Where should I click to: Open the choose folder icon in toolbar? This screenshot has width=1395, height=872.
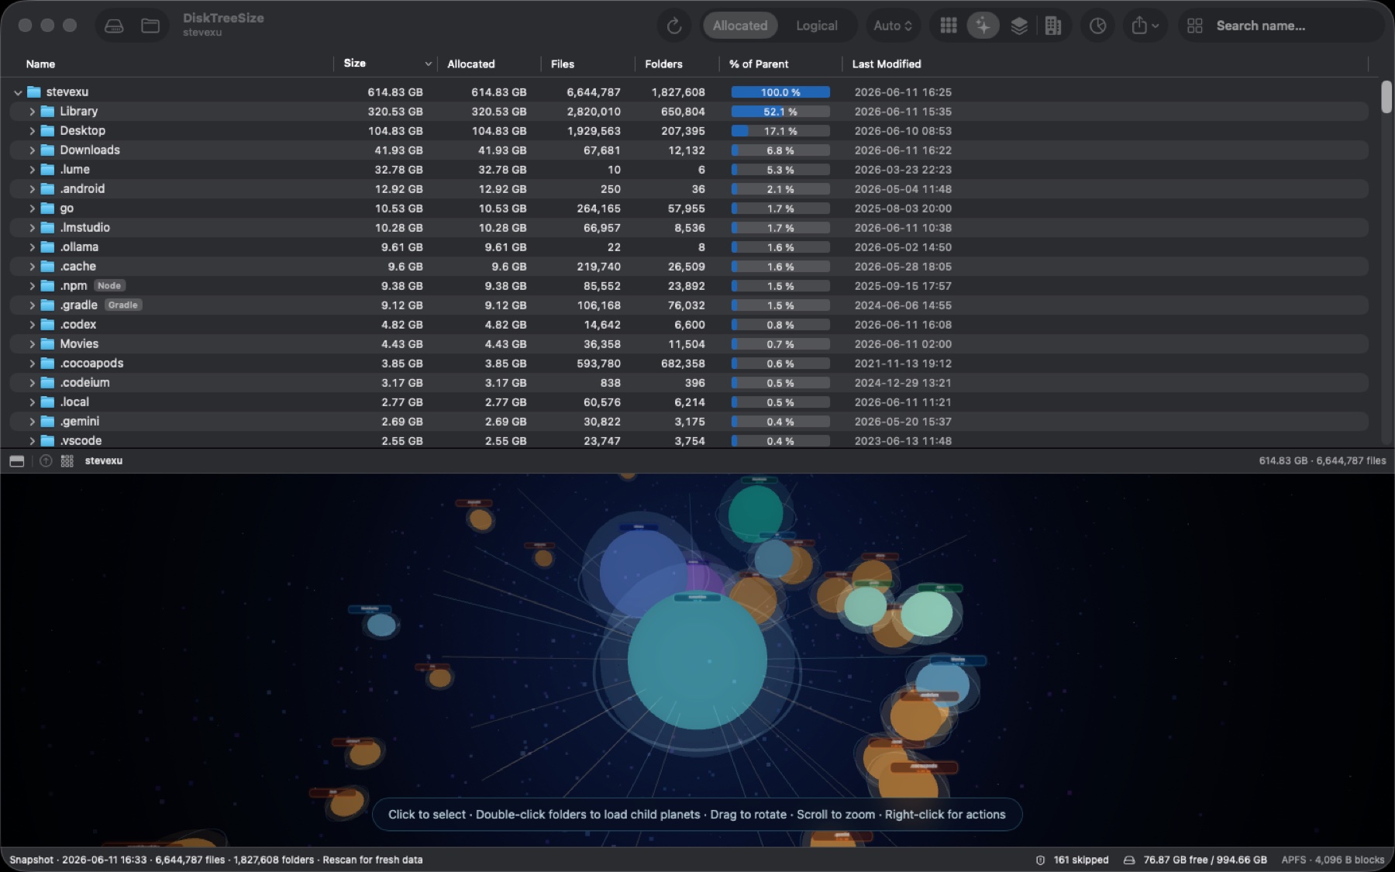coord(150,26)
